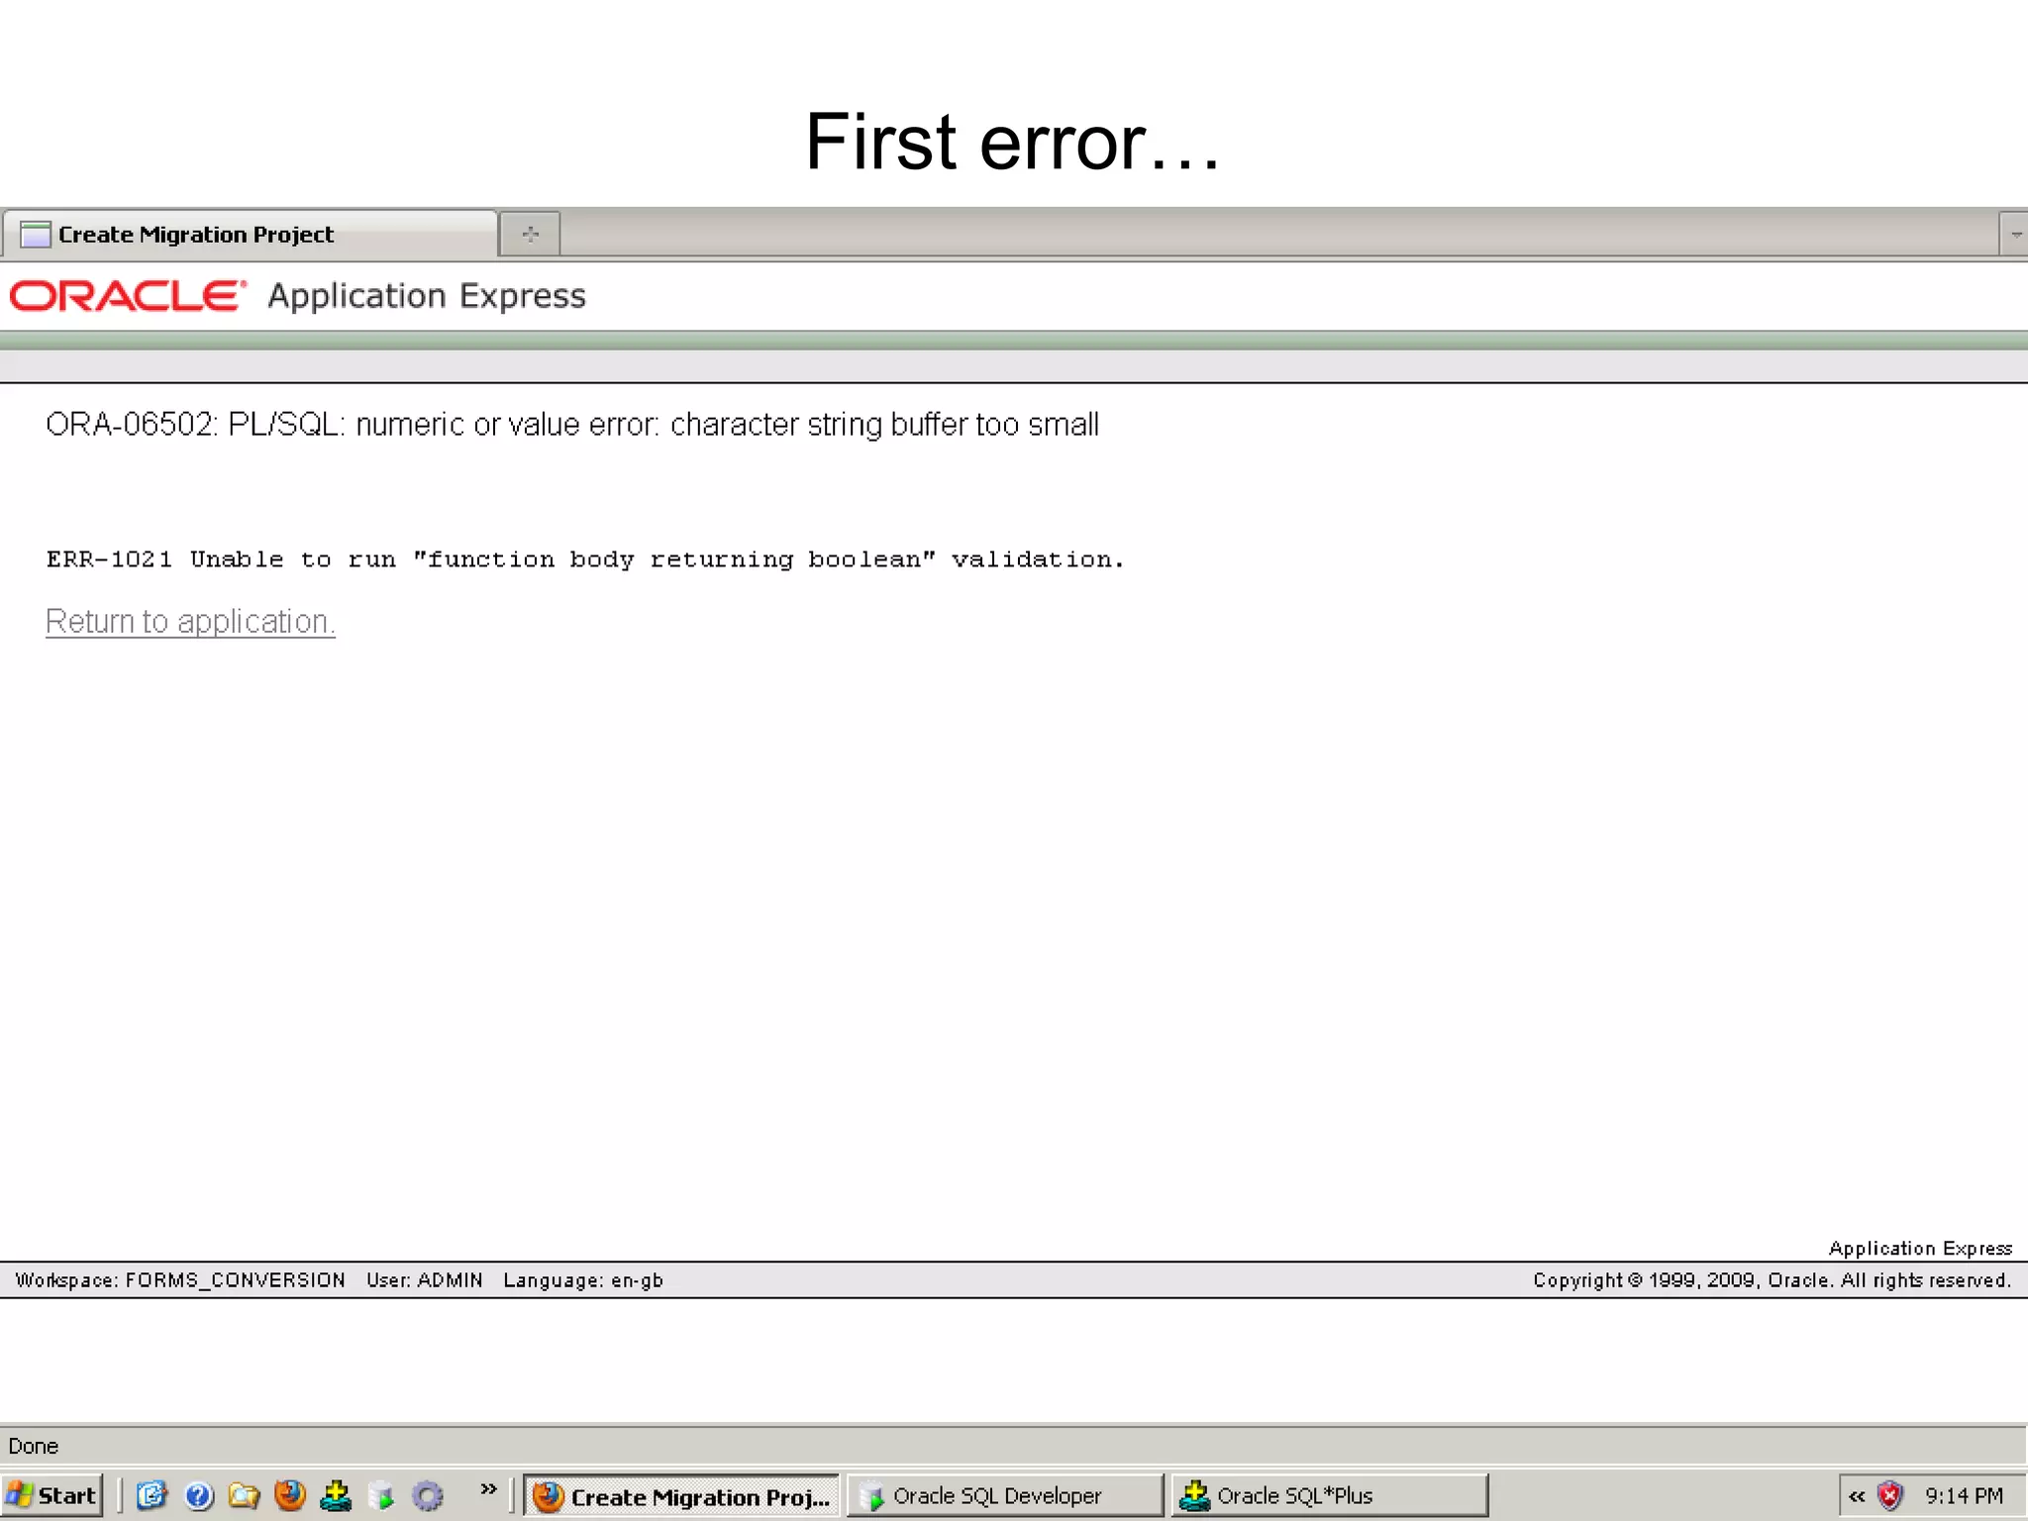The width and height of the screenshot is (2028, 1521).
Task: Click the Application Express header title
Action: click(x=427, y=296)
